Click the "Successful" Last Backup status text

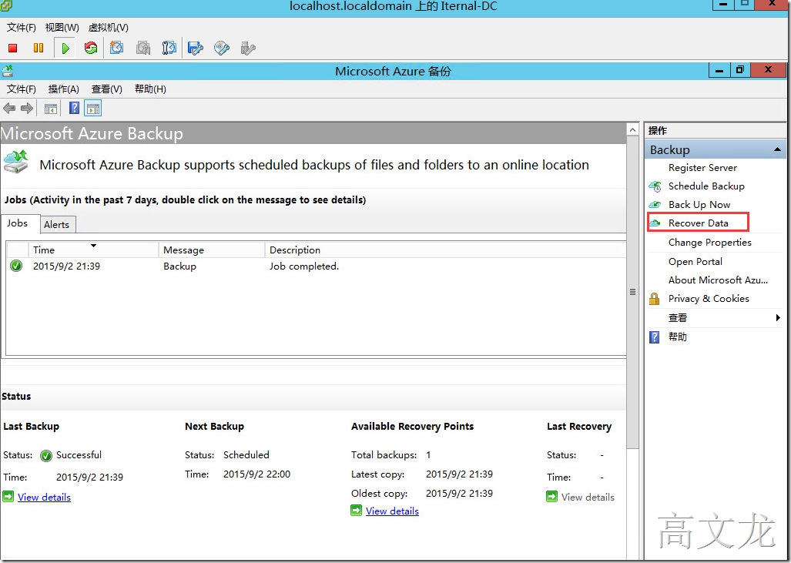coord(79,454)
